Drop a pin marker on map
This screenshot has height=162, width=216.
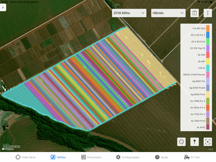click(x=195, y=142)
